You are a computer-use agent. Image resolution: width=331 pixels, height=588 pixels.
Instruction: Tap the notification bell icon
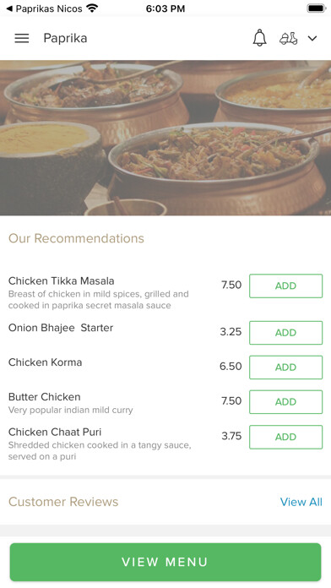259,38
